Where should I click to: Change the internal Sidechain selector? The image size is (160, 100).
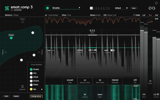point(115,81)
